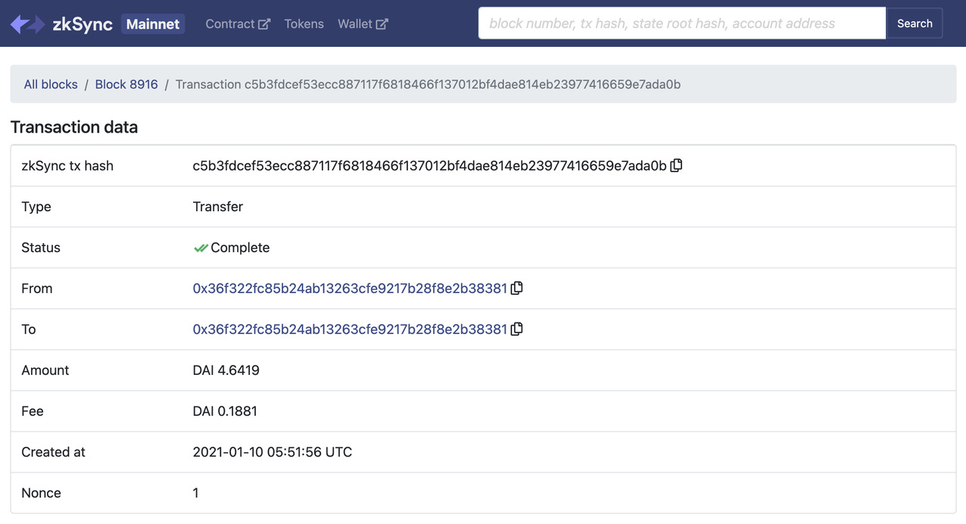Click the Mainnet network badge
The image size is (966, 524).
153,24
